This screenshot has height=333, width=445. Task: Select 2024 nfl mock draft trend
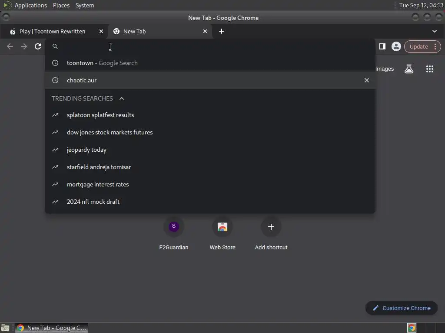click(210, 202)
